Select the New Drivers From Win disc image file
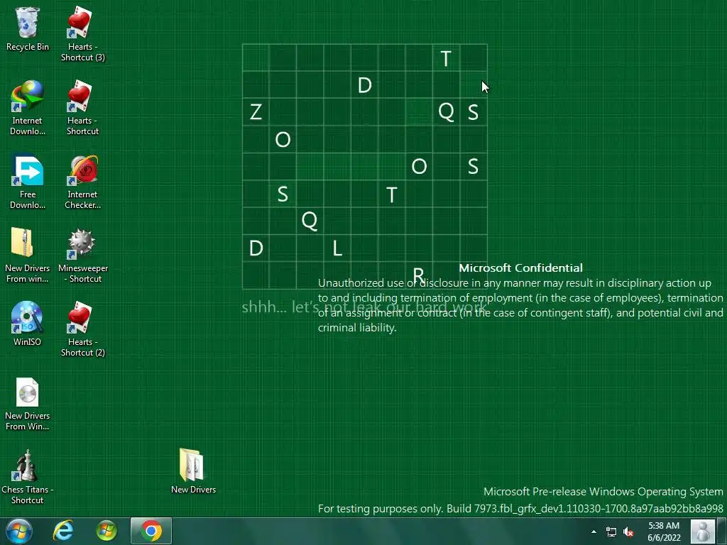This screenshot has width=727, height=545. coord(28,403)
